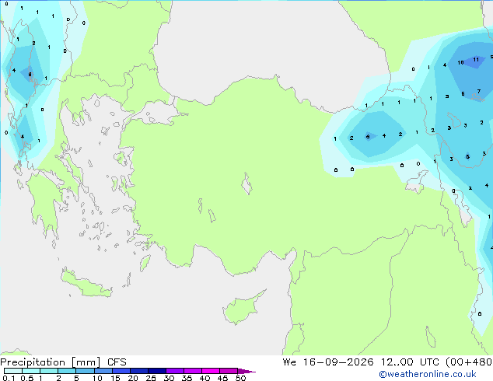Click the legend label '25'
Screen dimensions: 493x381
click(151, 378)
